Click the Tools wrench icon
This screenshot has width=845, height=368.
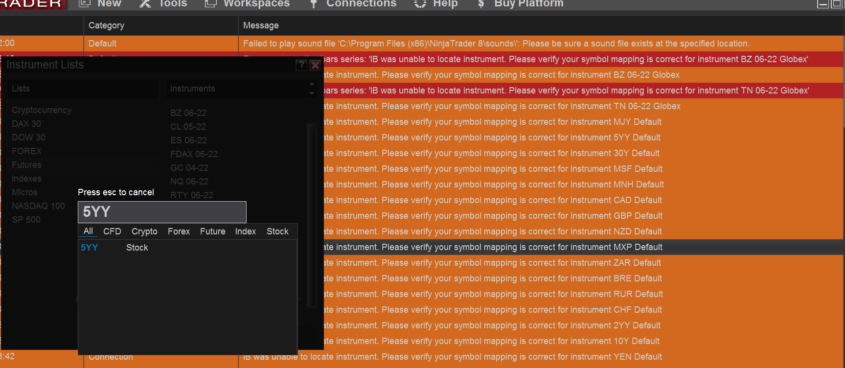(x=145, y=3)
